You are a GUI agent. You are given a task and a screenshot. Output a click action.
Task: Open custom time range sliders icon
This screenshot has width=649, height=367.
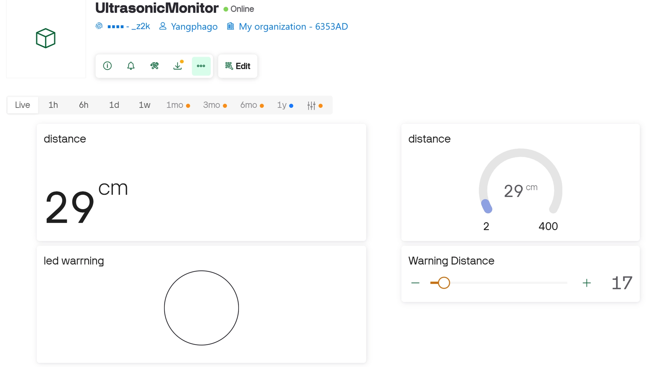pos(312,106)
